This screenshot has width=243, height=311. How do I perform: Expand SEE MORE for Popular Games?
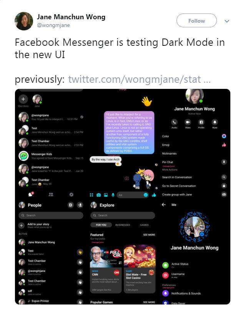click(x=149, y=302)
